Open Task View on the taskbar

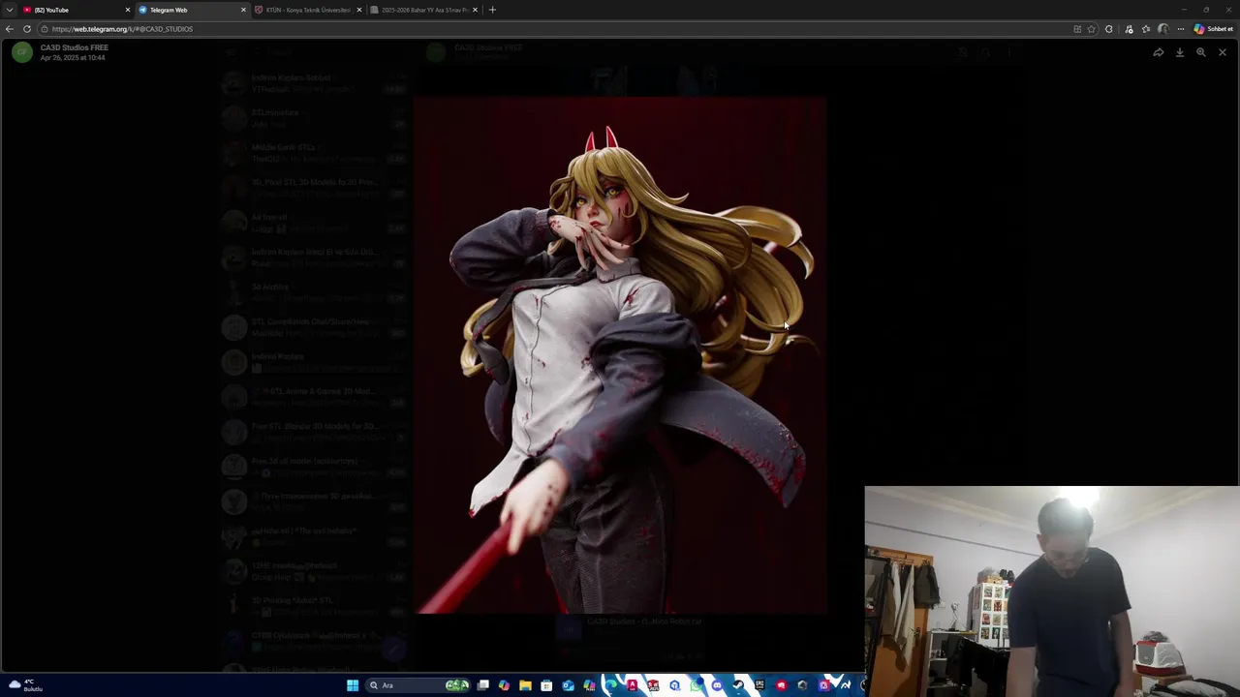click(x=482, y=685)
